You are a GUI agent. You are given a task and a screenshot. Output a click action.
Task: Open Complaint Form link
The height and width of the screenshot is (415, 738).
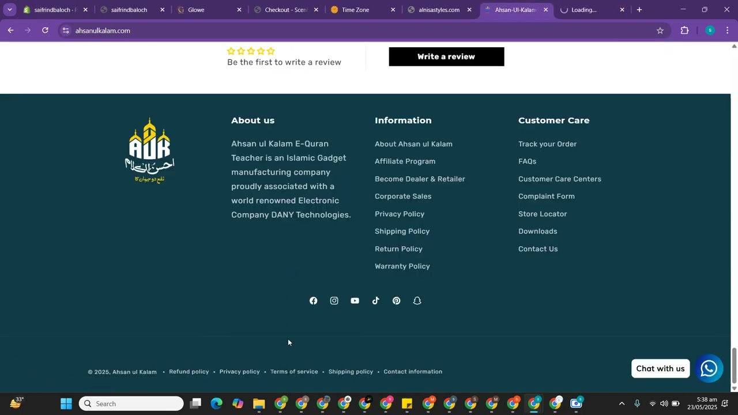[x=547, y=197]
